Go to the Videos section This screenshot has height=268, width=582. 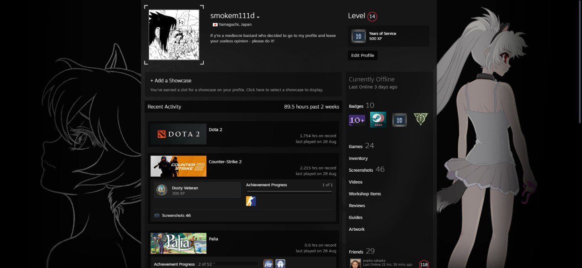coord(356,182)
